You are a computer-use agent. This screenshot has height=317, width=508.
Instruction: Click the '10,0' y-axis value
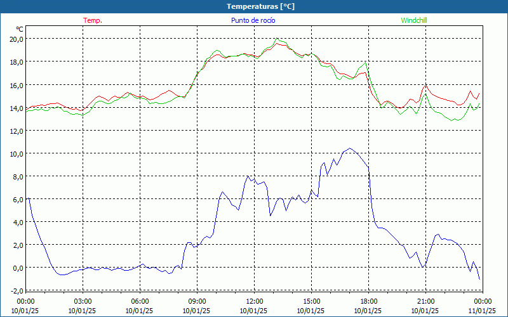click(x=17, y=153)
